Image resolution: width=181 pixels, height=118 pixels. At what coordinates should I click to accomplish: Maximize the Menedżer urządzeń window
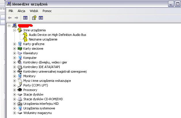[x=178, y=4]
